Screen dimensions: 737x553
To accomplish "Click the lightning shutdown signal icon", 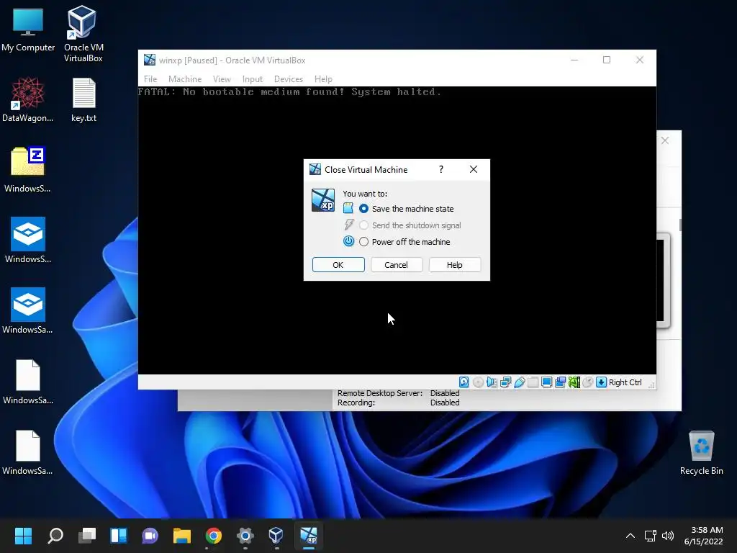I will [349, 225].
